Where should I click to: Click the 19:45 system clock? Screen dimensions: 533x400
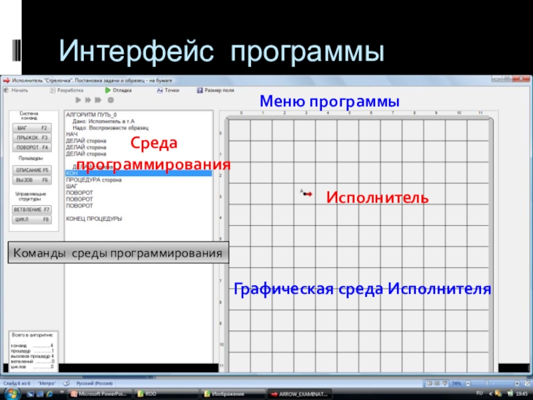(x=522, y=393)
